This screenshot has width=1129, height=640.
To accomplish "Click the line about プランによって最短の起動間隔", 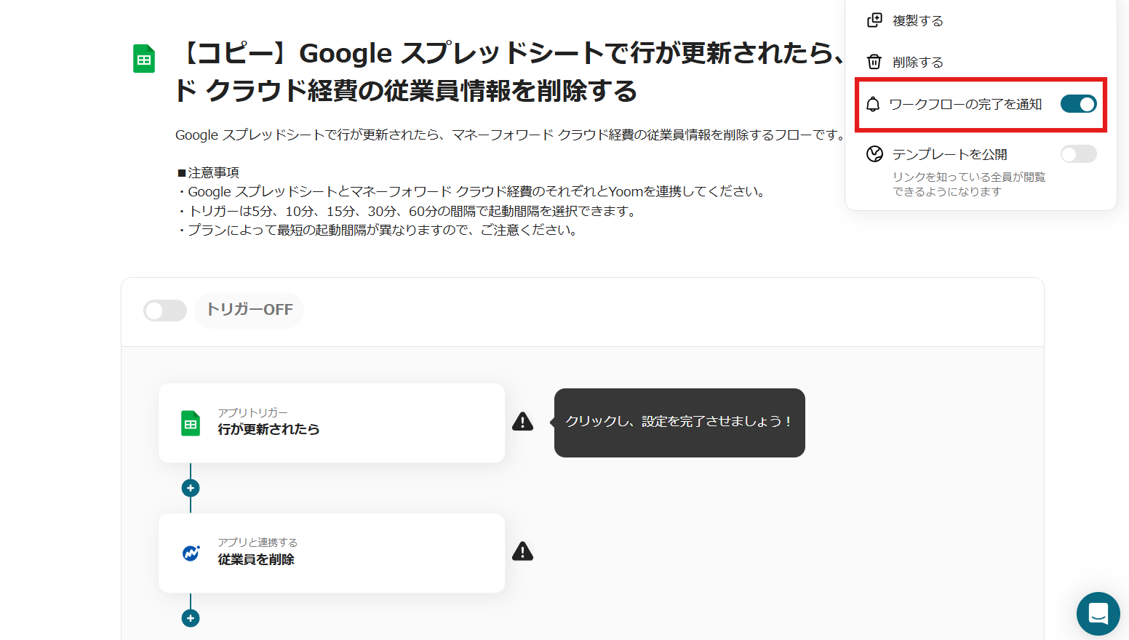I will 378,230.
